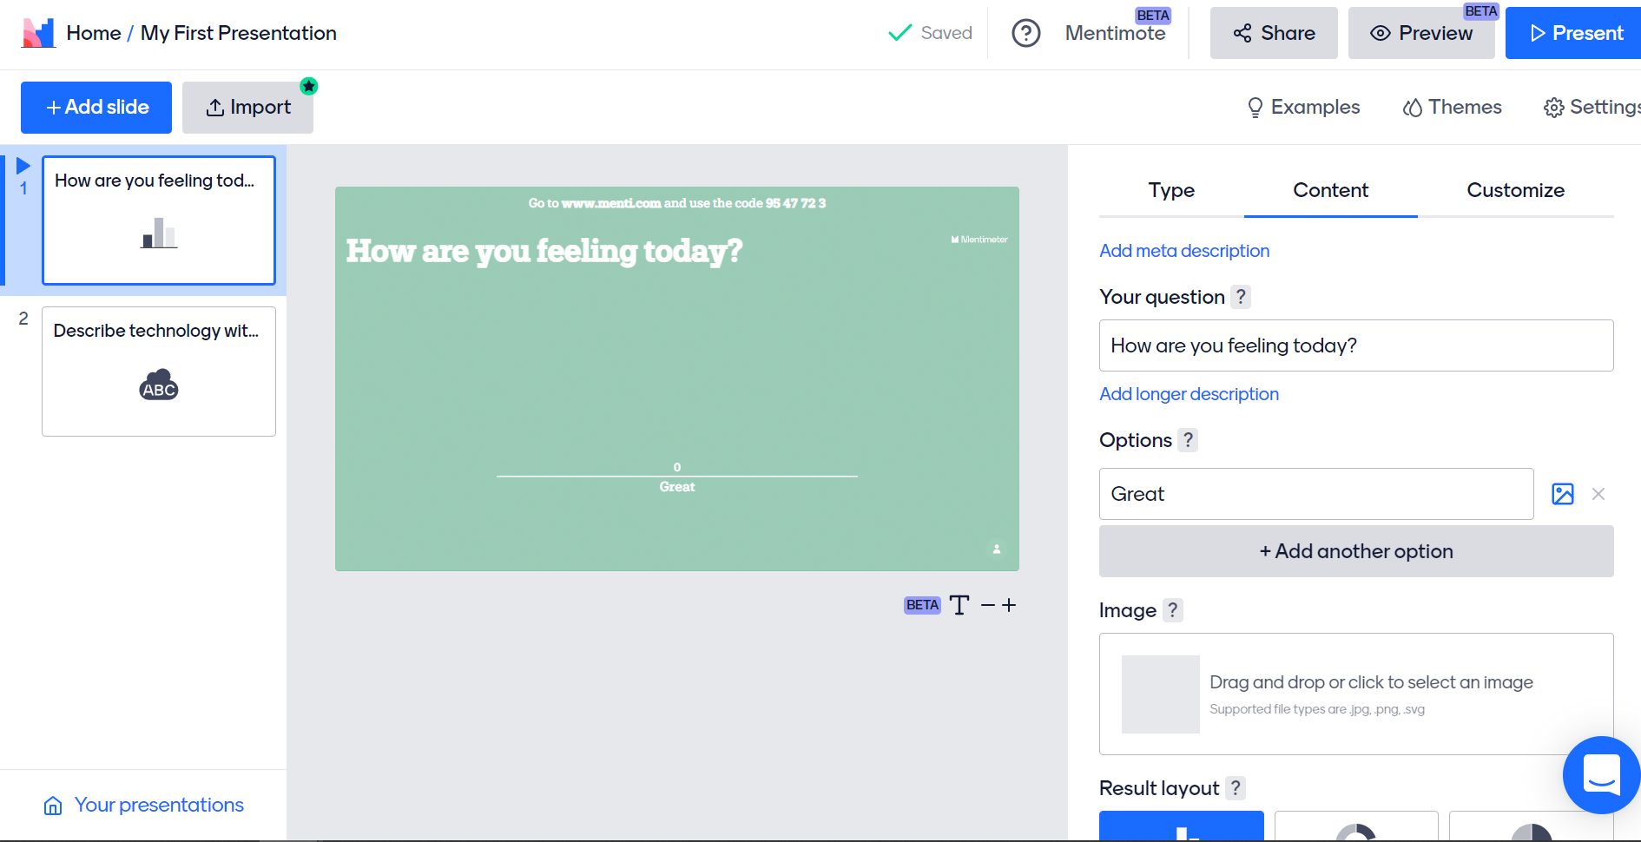Viewport: 1641px width, 842px height.
Task: Click Add meta description link
Action: click(x=1184, y=251)
